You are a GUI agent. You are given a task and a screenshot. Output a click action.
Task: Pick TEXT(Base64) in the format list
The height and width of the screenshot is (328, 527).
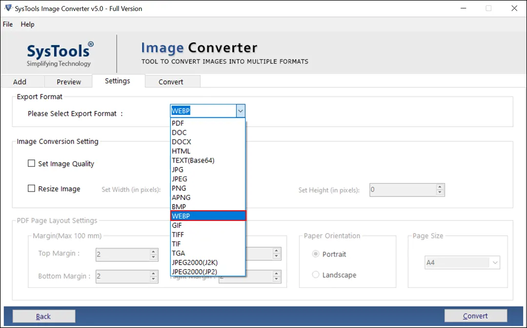click(208, 160)
